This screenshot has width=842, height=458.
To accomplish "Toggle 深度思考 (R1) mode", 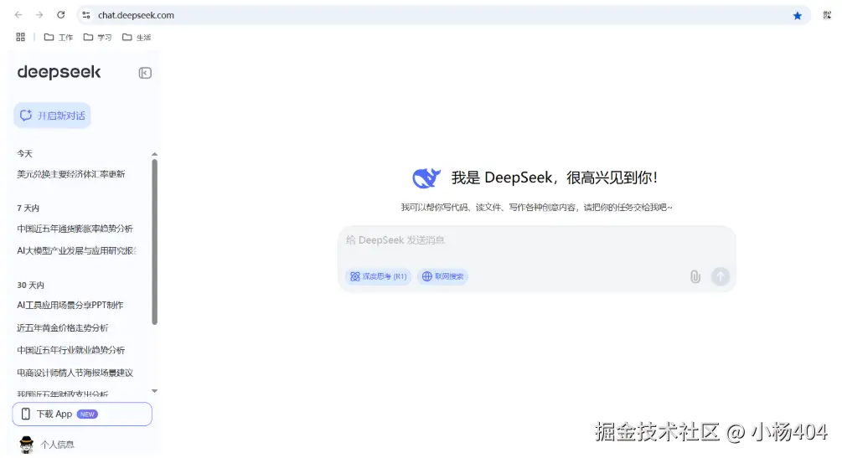I will pos(379,276).
